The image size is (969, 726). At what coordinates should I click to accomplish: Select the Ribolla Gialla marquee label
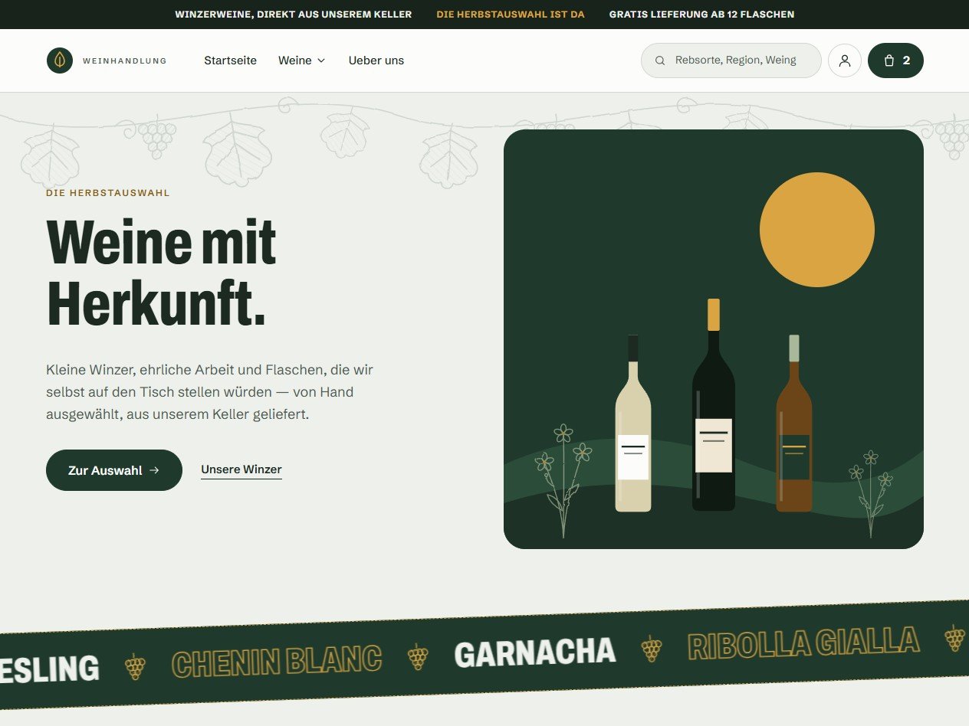coord(803,643)
